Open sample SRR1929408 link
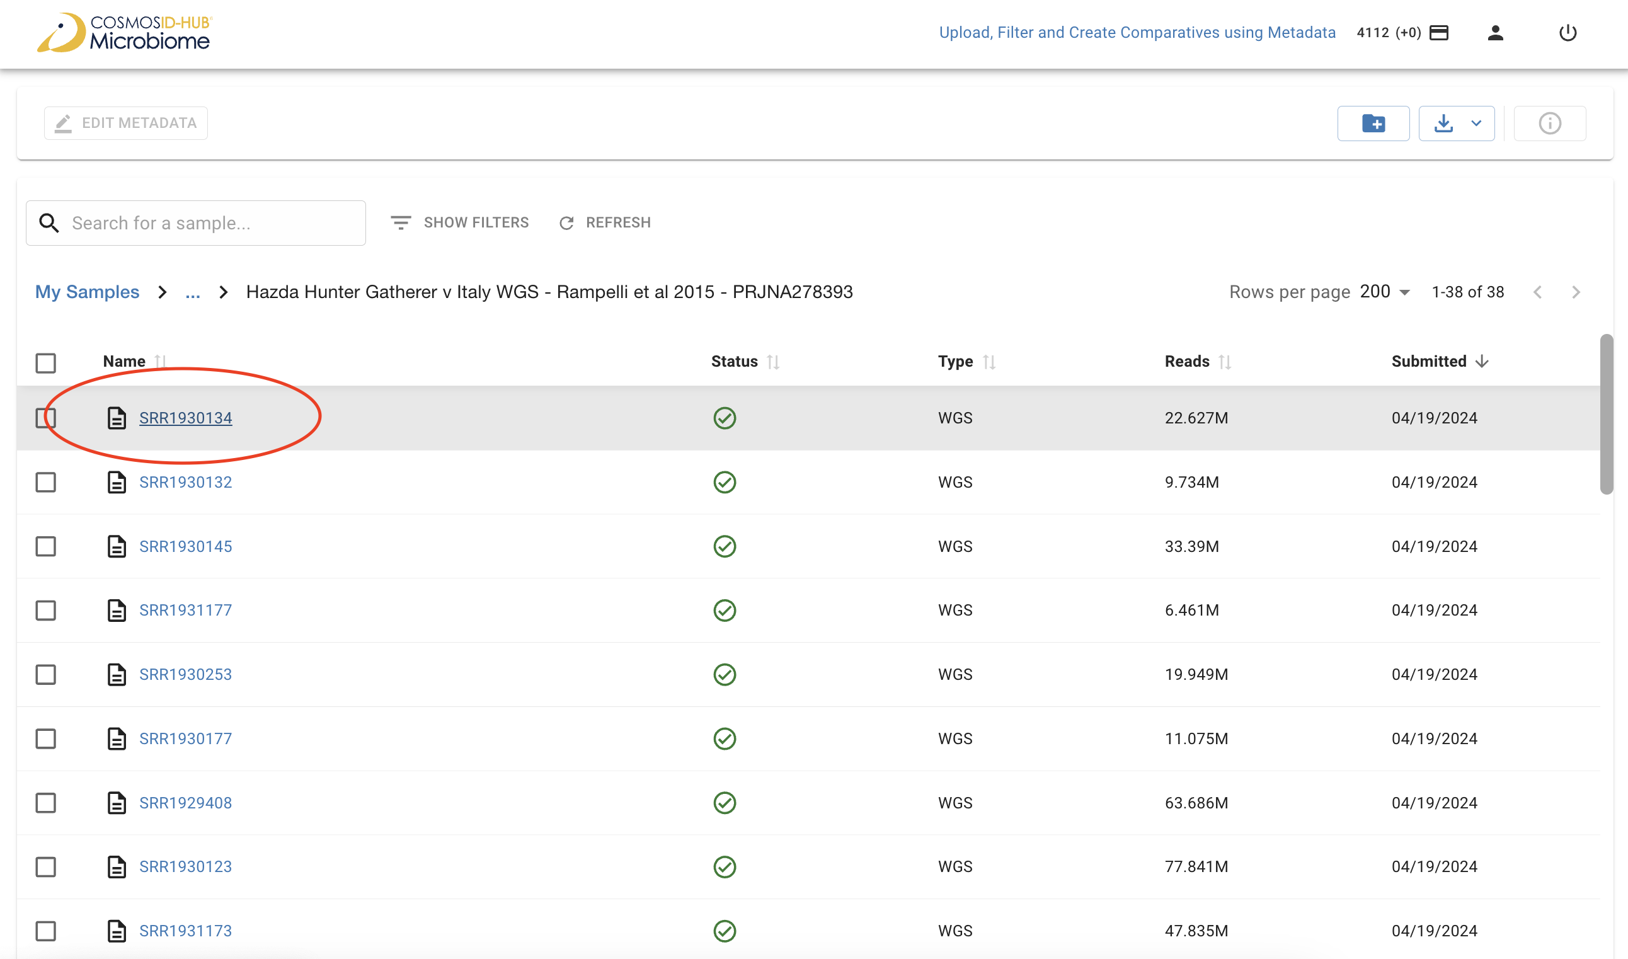The width and height of the screenshot is (1628, 959). click(185, 803)
